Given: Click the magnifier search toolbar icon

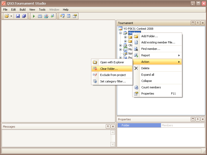Looking at the screenshot, I should click(x=62, y=16).
